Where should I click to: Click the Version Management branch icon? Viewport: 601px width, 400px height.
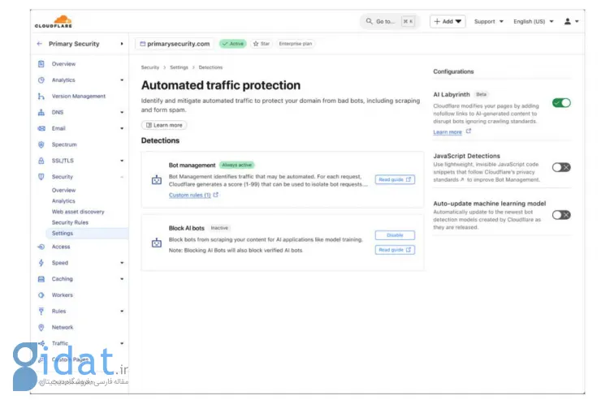tap(41, 96)
